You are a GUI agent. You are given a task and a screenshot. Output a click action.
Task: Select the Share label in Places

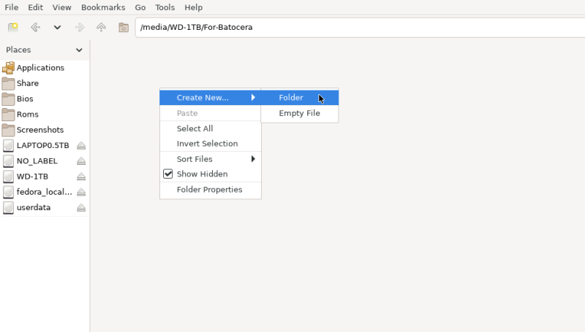(28, 83)
